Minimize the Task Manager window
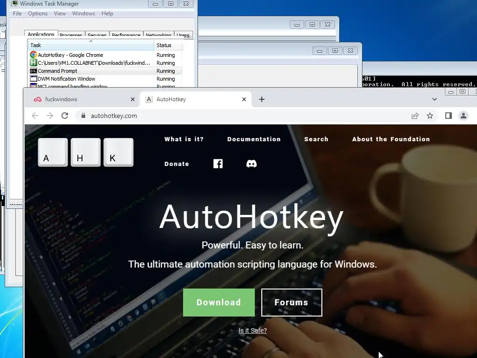 coord(155,3)
